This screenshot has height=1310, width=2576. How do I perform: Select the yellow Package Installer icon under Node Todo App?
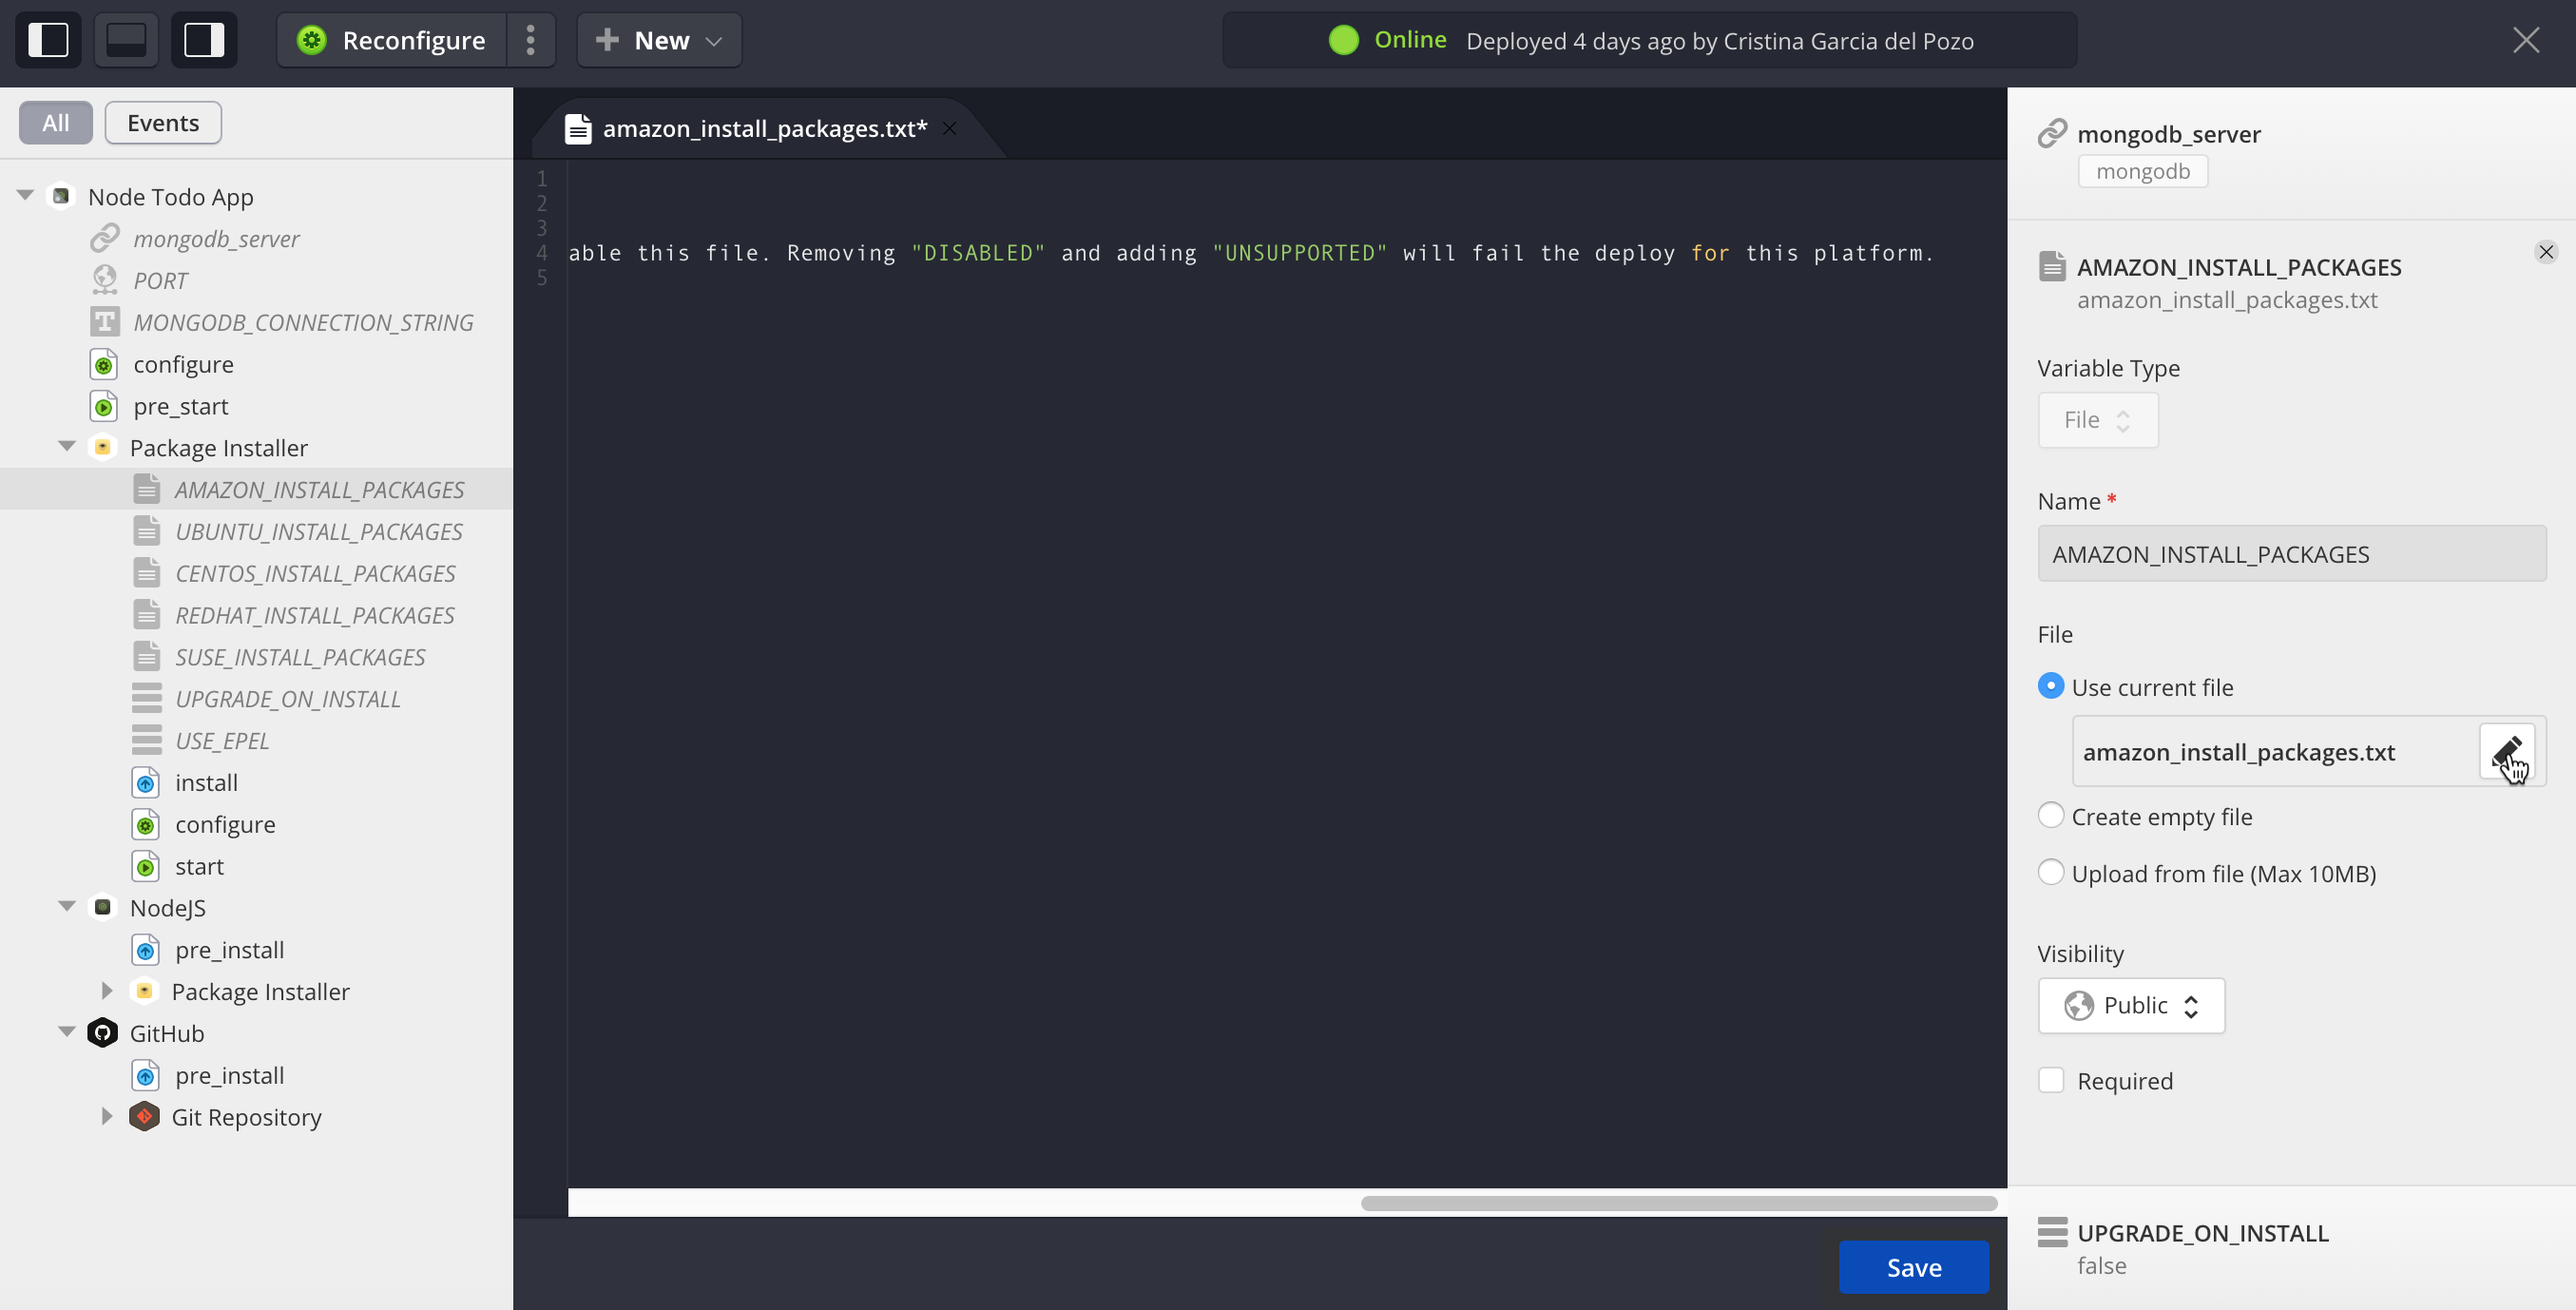click(x=103, y=447)
